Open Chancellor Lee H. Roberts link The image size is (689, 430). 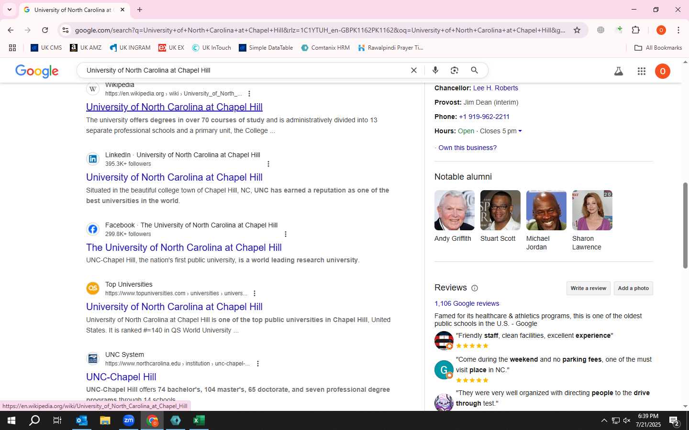pyautogui.click(x=496, y=88)
